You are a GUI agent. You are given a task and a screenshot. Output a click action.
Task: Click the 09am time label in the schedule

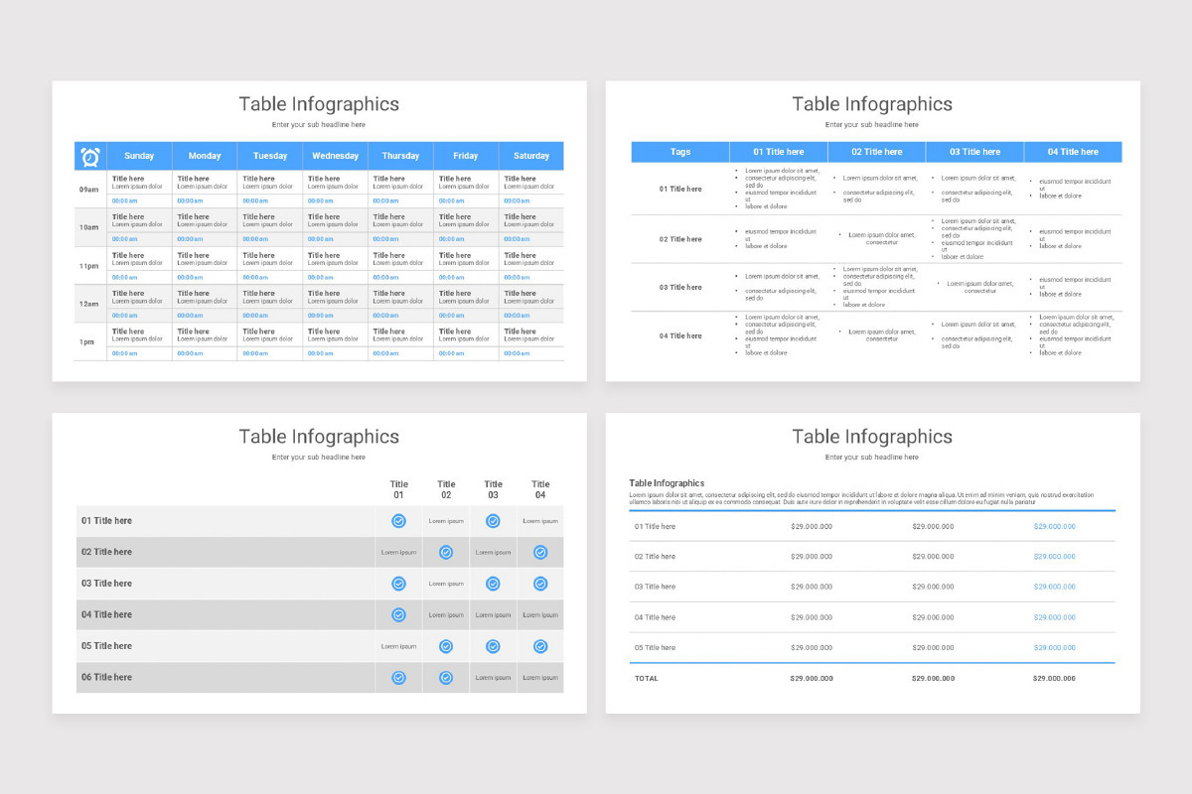pyautogui.click(x=89, y=187)
